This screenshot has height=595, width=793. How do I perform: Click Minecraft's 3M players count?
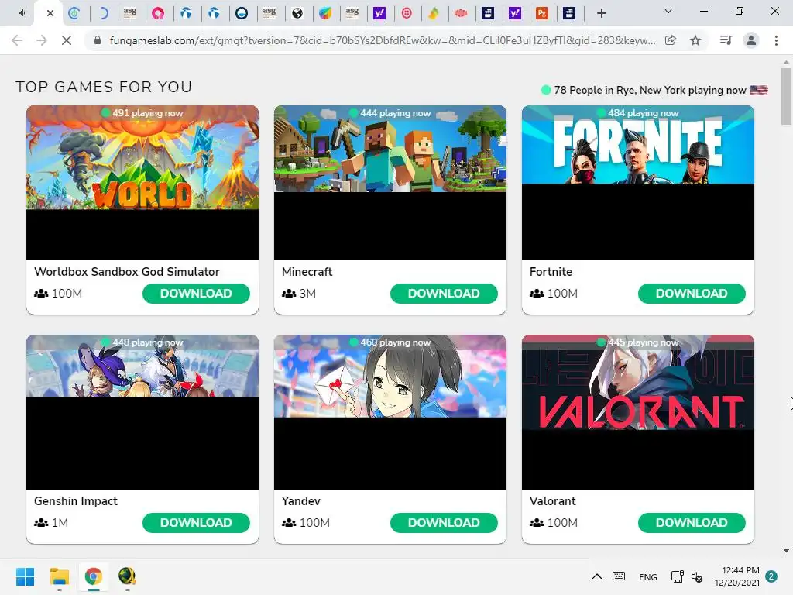coord(307,294)
